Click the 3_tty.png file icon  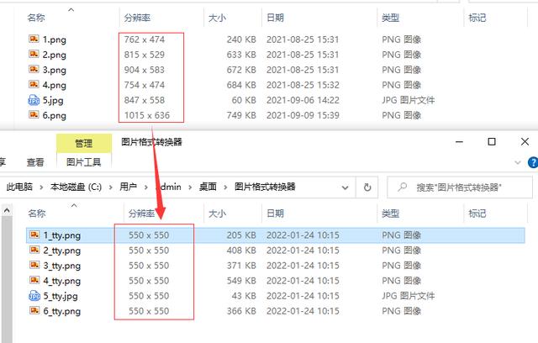(34, 265)
